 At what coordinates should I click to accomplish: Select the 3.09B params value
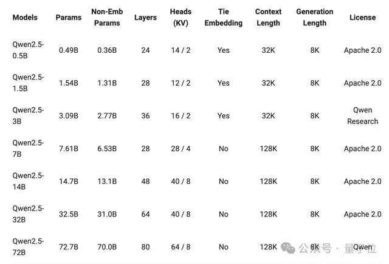(69, 115)
